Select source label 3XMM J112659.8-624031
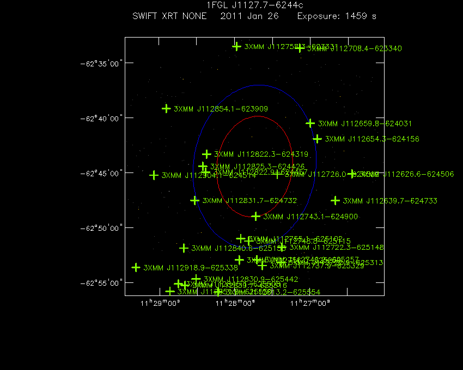Viewport: 463px width, 370px height. [364, 124]
